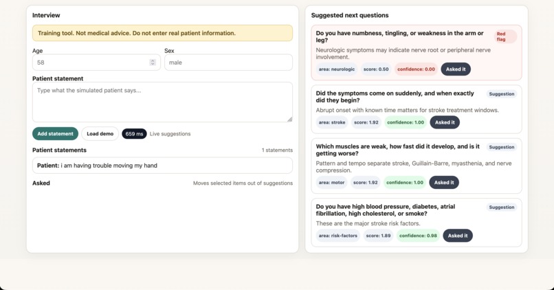Click the 'score: 1.89' tag
The height and width of the screenshot is (290, 554).
click(379, 236)
